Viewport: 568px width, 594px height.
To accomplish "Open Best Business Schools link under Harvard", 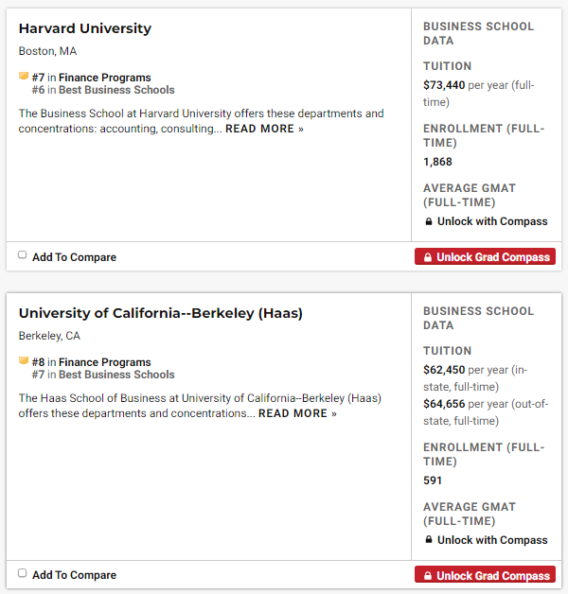I will (x=116, y=90).
